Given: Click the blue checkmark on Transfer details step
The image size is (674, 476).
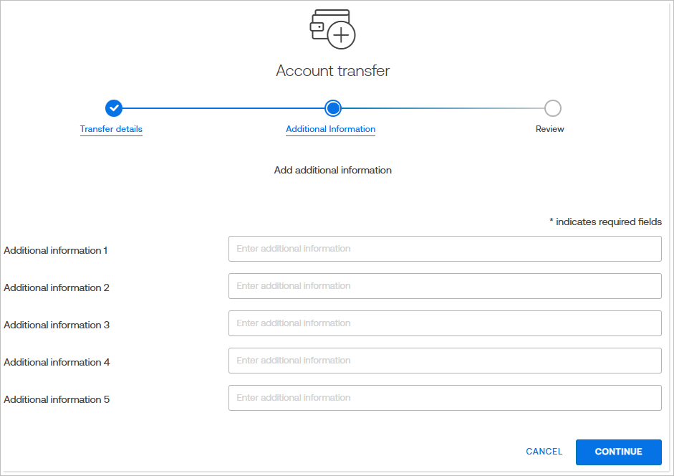Looking at the screenshot, I should pos(114,108).
